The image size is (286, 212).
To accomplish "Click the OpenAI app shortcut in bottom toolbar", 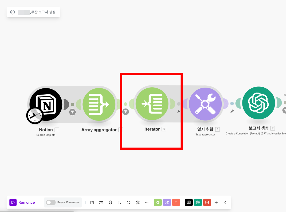I will coord(198,202).
